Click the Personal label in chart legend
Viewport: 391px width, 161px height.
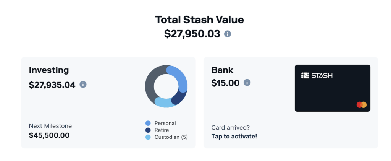coord(165,123)
